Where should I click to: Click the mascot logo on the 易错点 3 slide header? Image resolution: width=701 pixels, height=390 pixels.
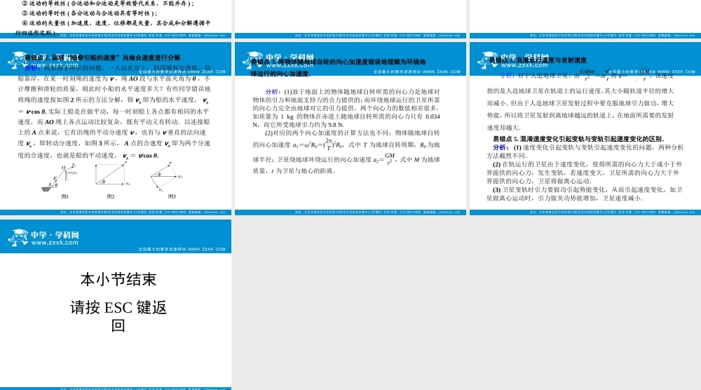(253, 60)
